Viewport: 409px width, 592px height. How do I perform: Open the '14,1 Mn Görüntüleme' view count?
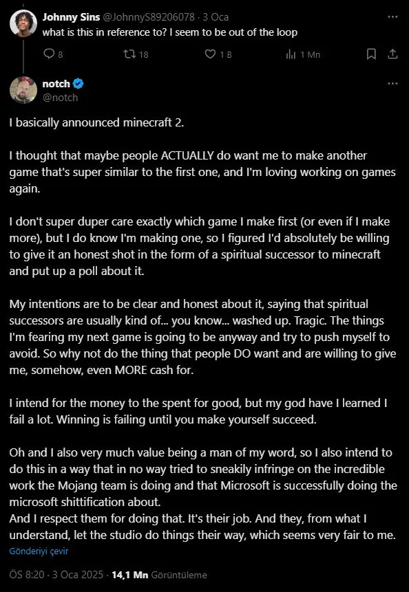point(160,575)
